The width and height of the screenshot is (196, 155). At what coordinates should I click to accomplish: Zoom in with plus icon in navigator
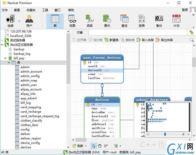pyautogui.click(x=183, y=134)
